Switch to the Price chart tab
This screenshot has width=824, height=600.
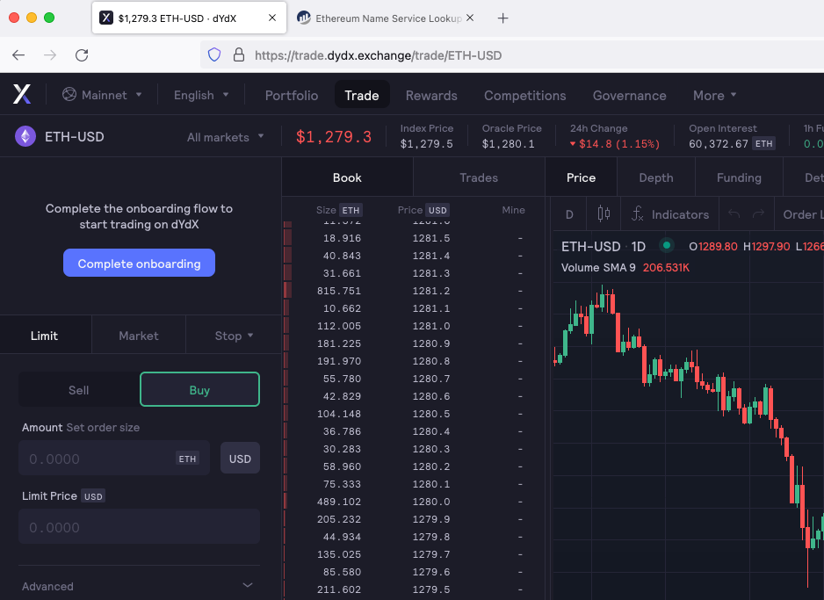[581, 177]
